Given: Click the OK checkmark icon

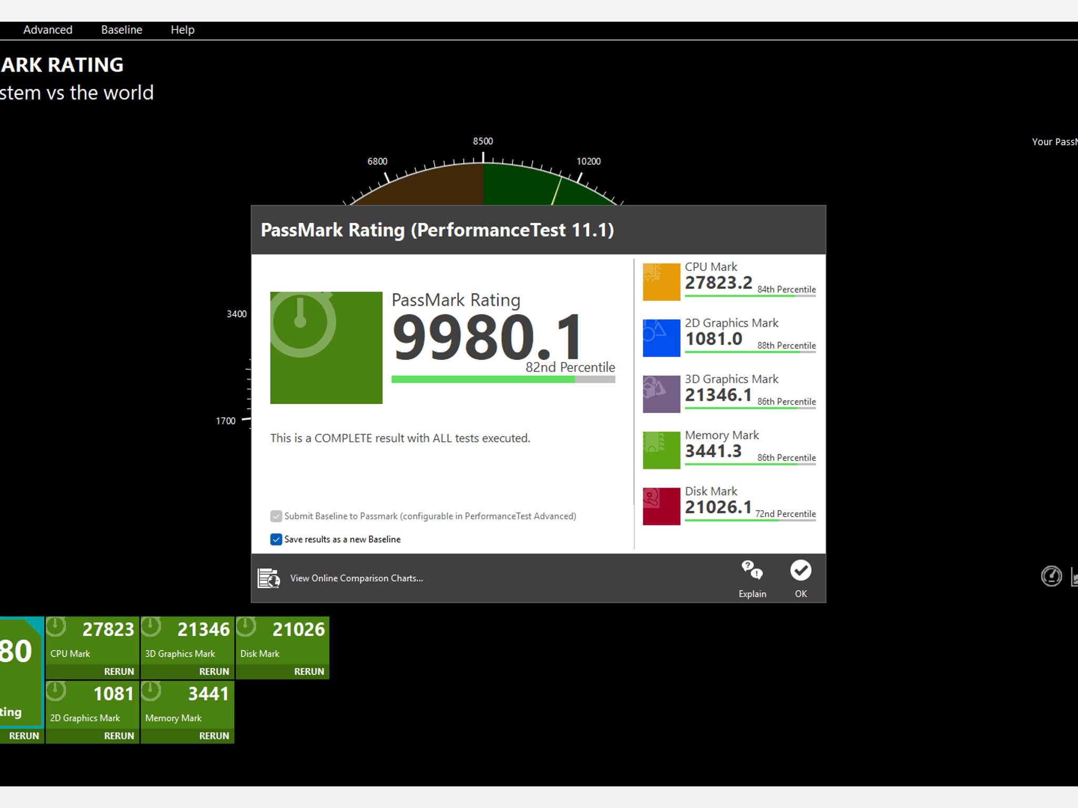Looking at the screenshot, I should coord(801,570).
